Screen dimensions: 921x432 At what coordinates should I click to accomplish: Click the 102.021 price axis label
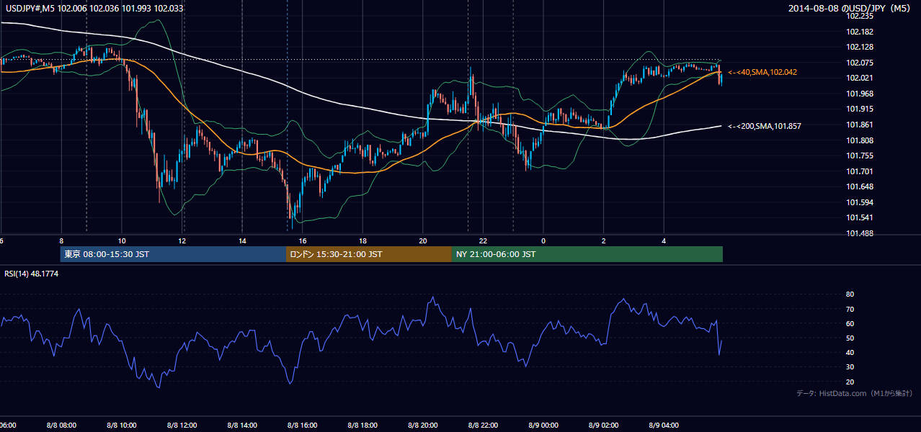861,78
